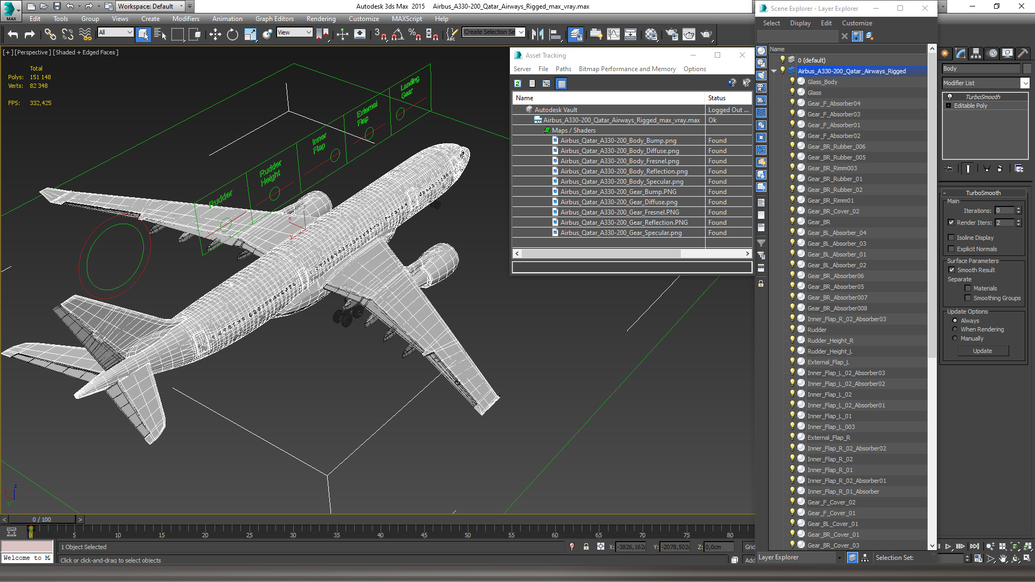
Task: Select the Select and Rotate tool
Action: [x=232, y=34]
